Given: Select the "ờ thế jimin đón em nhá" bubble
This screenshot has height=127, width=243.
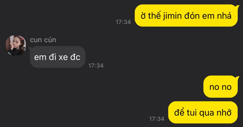Looking at the screenshot, I should click(x=186, y=16).
